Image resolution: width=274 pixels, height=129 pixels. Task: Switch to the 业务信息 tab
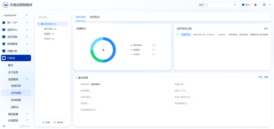[81, 17]
